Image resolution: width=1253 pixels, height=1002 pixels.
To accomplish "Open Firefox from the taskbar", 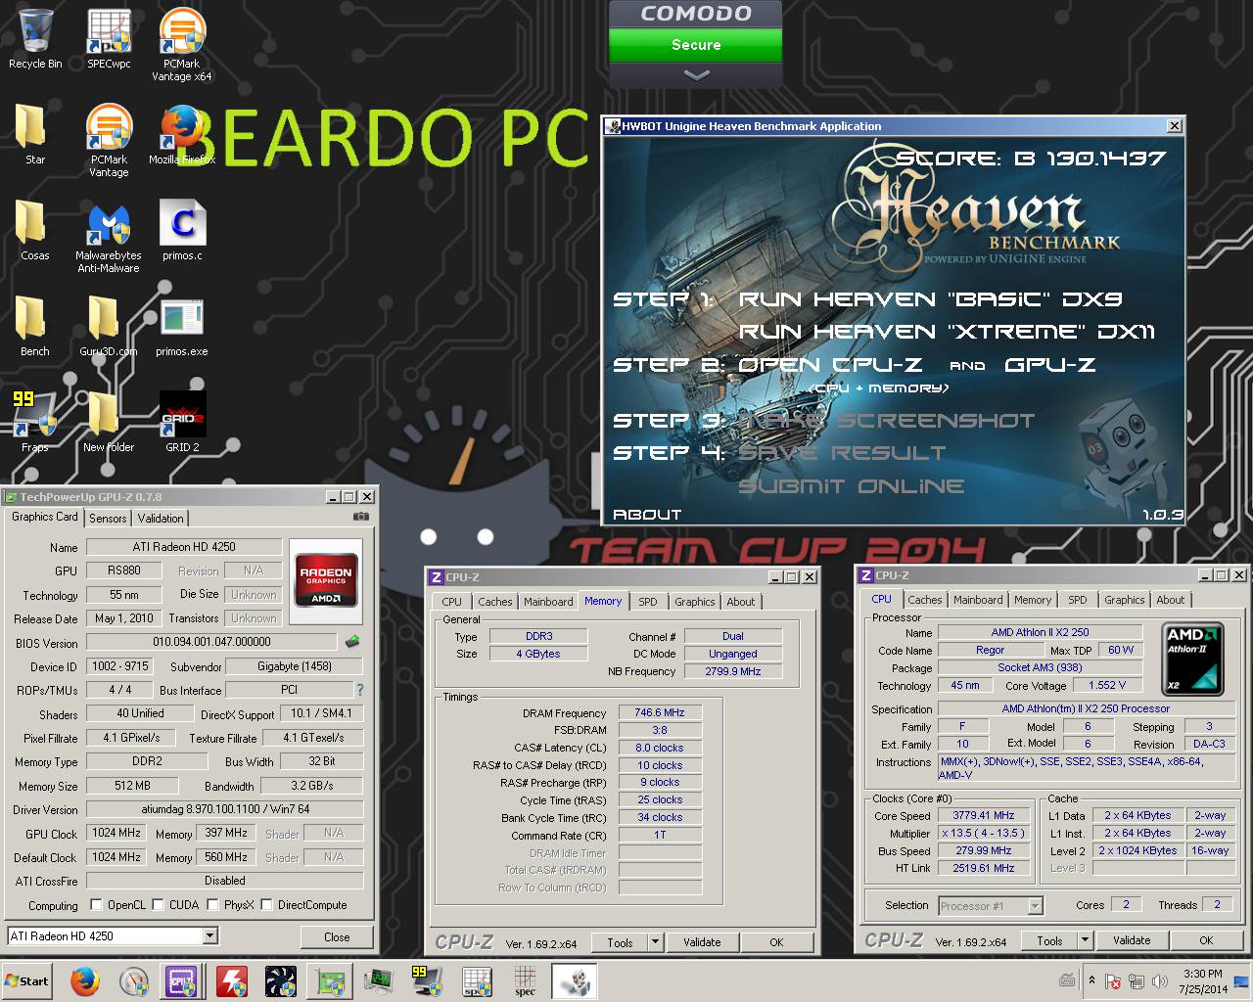I will click(x=85, y=981).
